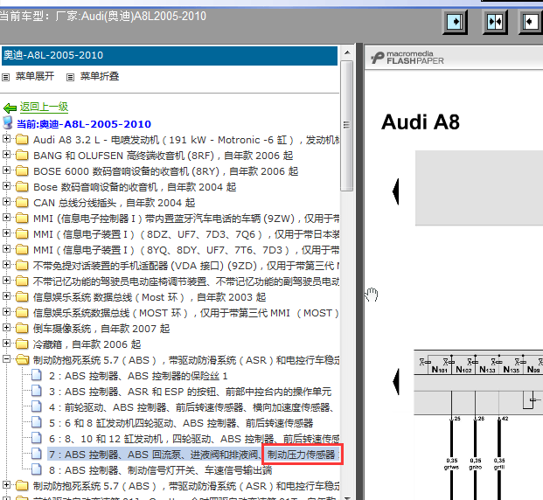Click folder icon of 不带免提对话装置 entry

(x=22, y=266)
